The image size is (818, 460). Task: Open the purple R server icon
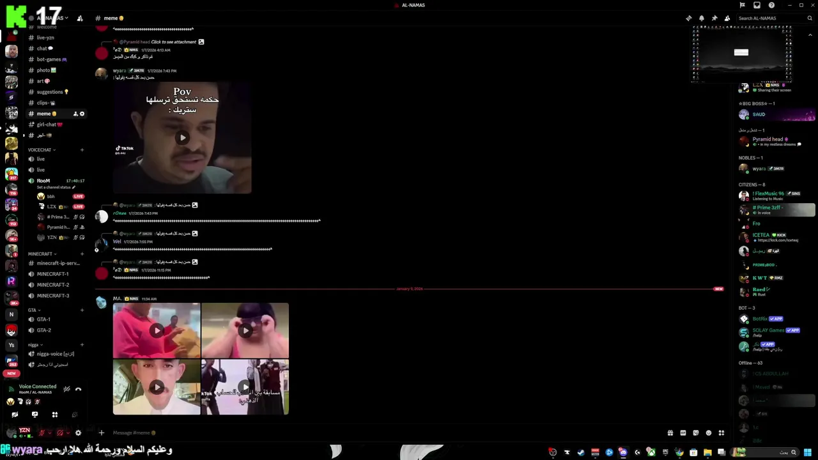(11, 280)
